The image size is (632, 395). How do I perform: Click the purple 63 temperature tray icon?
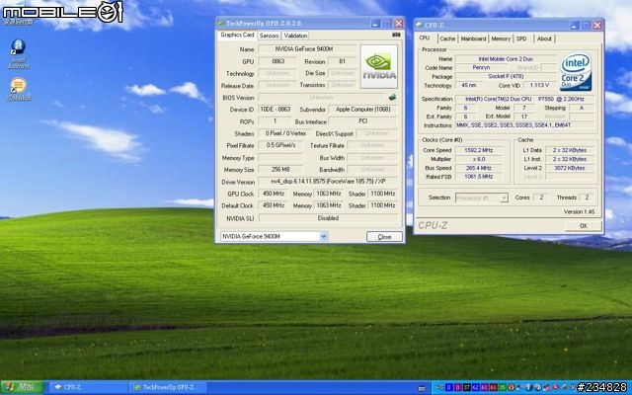[x=485, y=387]
